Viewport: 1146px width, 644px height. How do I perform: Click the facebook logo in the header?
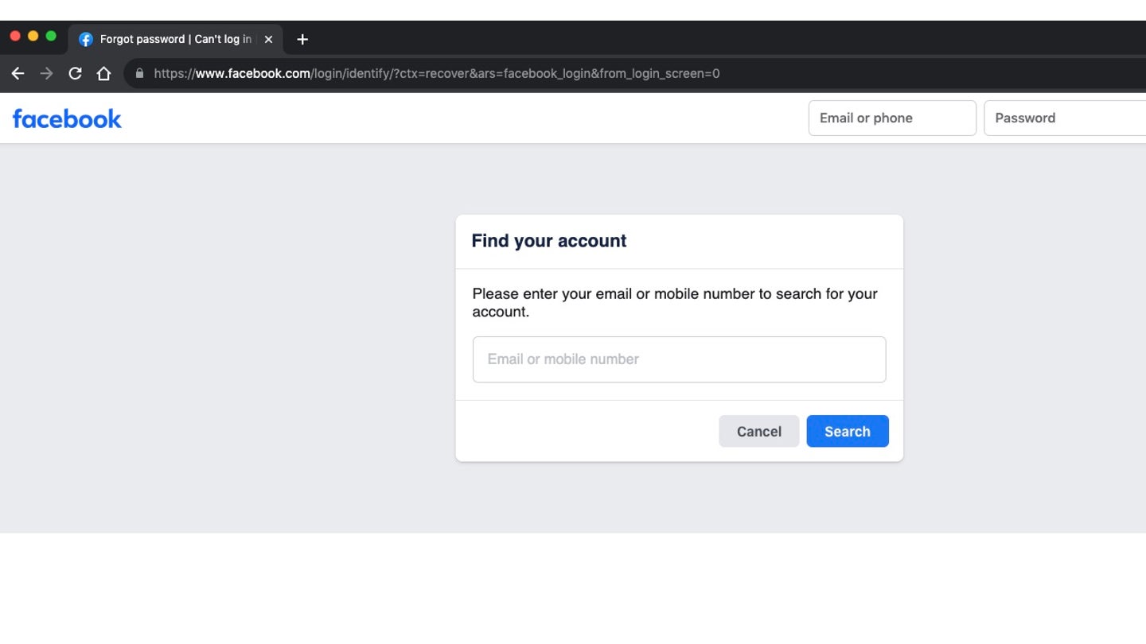[67, 118]
